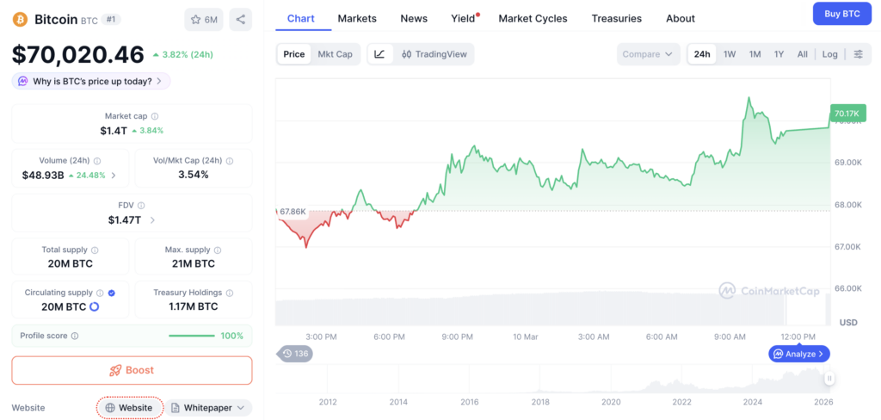Click the share icon button
The height and width of the screenshot is (420, 881).
[x=241, y=20]
